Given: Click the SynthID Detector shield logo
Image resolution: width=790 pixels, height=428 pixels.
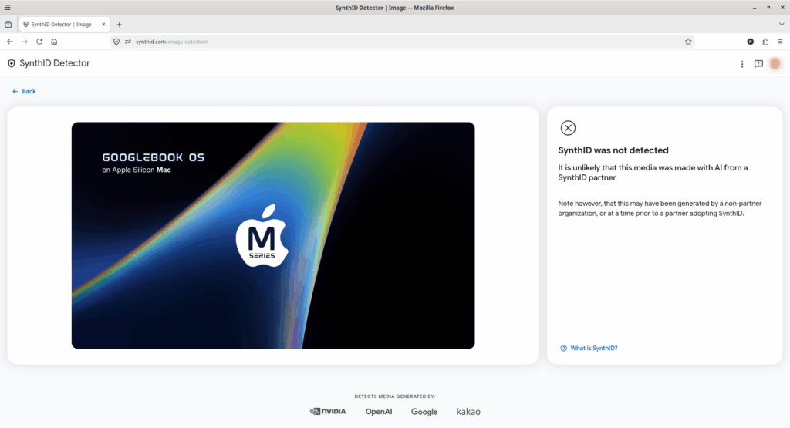Looking at the screenshot, I should 12,63.
